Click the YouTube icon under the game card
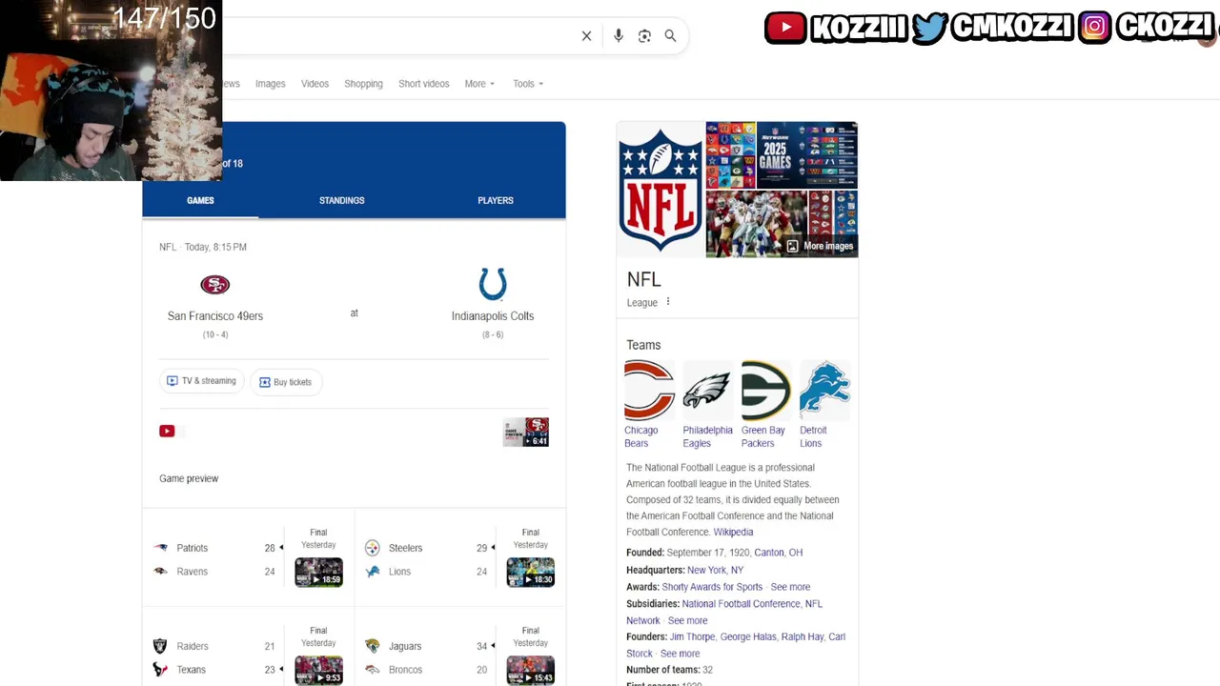 (x=167, y=431)
